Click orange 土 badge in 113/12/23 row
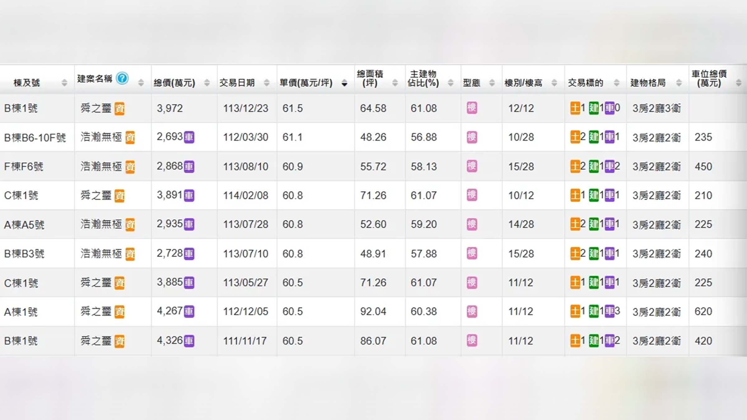The height and width of the screenshot is (420, 747). click(575, 108)
